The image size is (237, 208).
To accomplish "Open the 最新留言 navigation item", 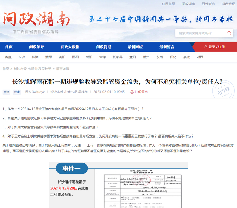I will point(167,47).
